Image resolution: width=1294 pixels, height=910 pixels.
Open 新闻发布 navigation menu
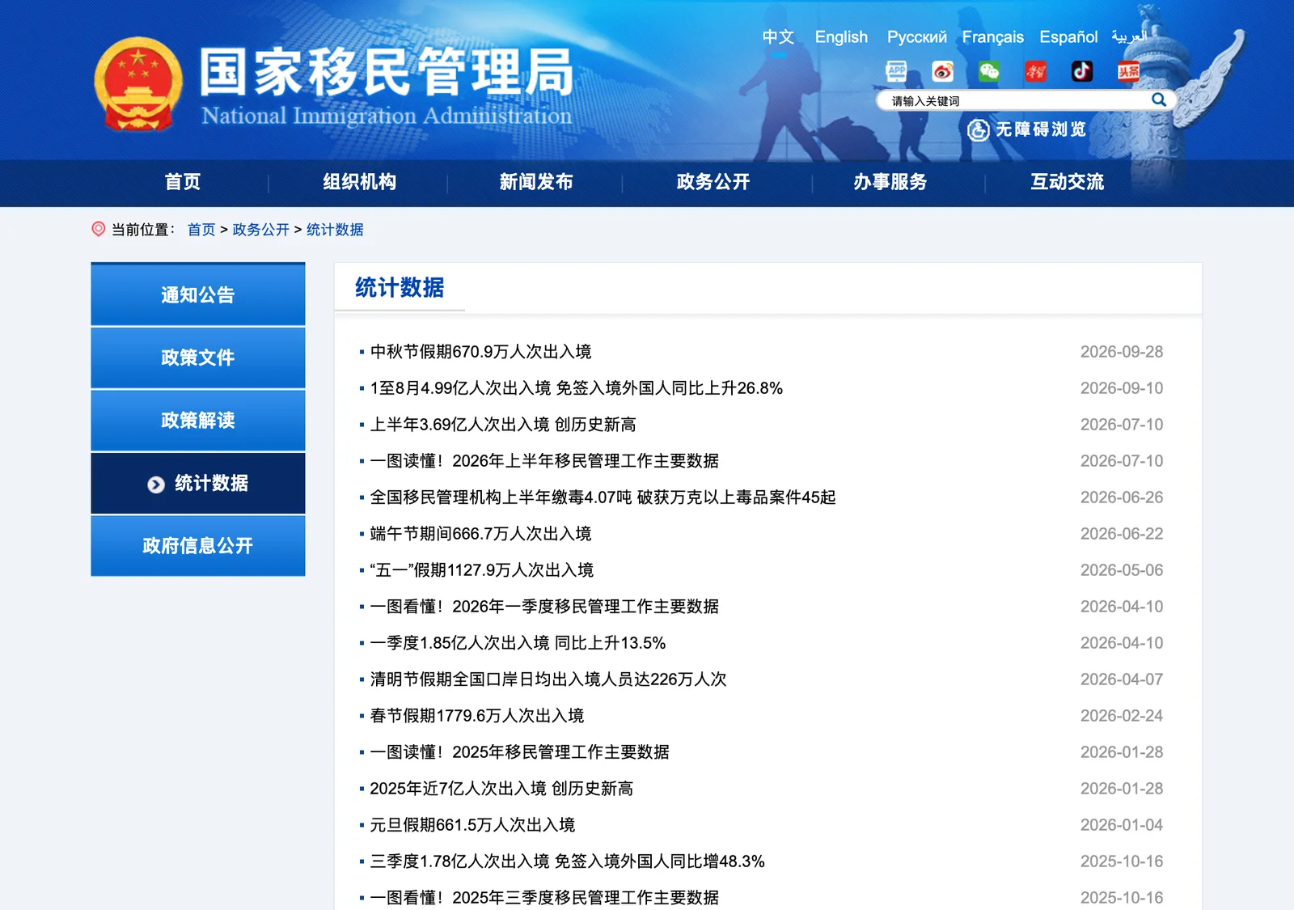tap(536, 182)
